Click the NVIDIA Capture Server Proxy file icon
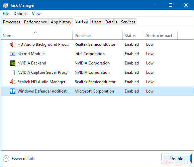194x167 pixels. coord(13,72)
